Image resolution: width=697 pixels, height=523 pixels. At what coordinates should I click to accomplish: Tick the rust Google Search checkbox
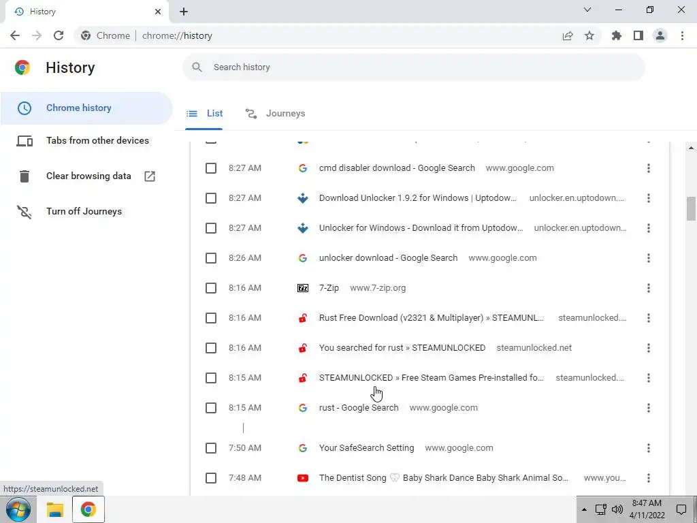[x=211, y=408]
